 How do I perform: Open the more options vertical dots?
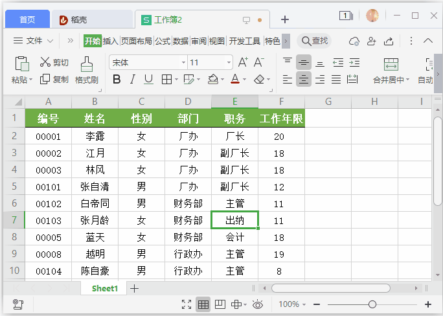click(x=411, y=41)
